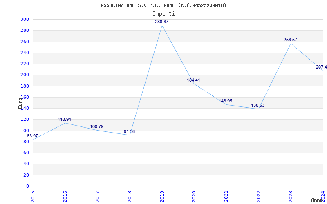Click the 260 y-axis tick label

[25, 42]
